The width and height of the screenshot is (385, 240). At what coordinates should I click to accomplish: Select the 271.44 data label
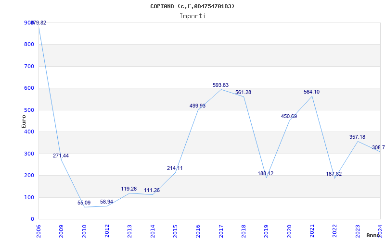[x=61, y=156]
